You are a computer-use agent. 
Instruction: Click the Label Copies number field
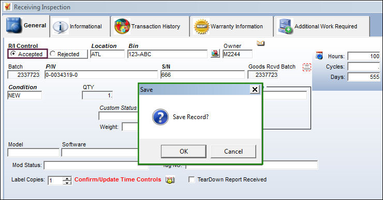click(55, 180)
